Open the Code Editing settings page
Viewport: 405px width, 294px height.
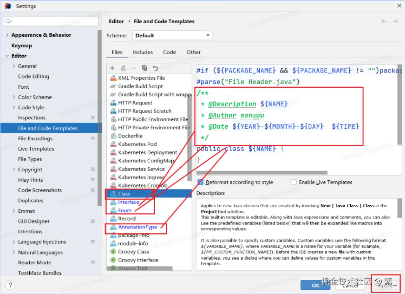coord(33,77)
